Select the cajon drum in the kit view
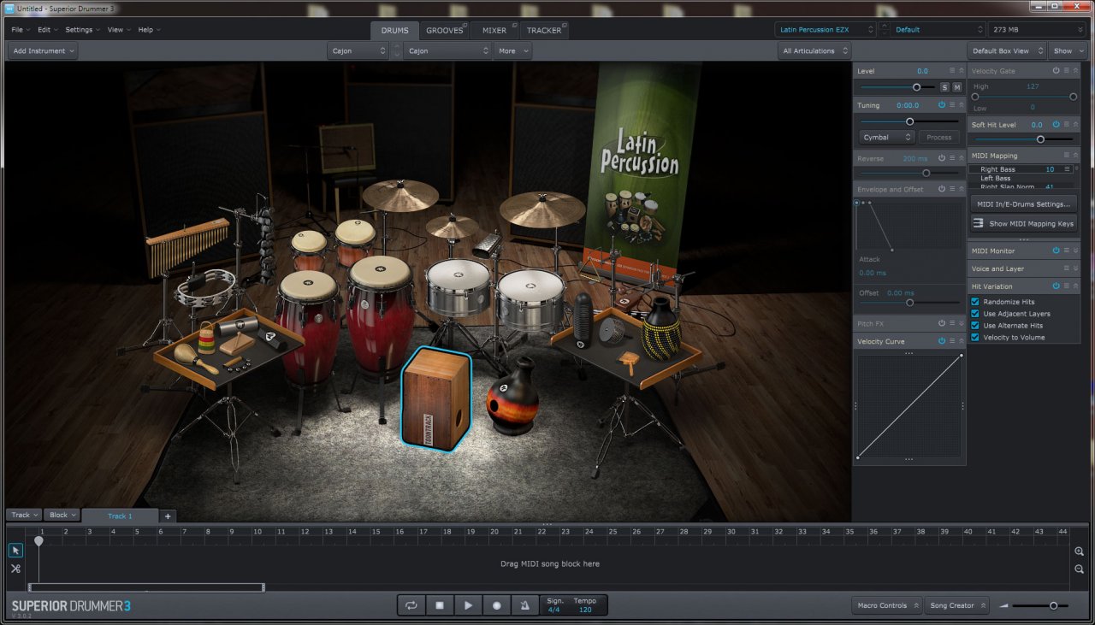This screenshot has height=625, width=1095. tap(436, 398)
